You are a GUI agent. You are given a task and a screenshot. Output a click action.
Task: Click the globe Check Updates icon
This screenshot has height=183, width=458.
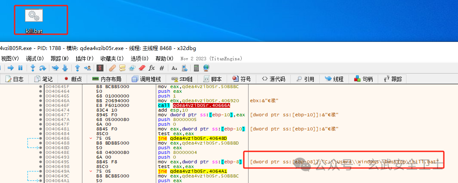coord(206,68)
